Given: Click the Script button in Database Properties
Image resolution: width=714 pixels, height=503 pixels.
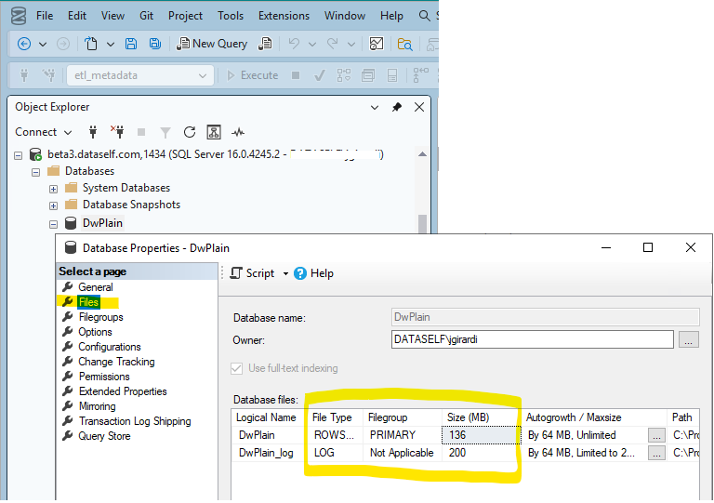Looking at the screenshot, I should (252, 273).
